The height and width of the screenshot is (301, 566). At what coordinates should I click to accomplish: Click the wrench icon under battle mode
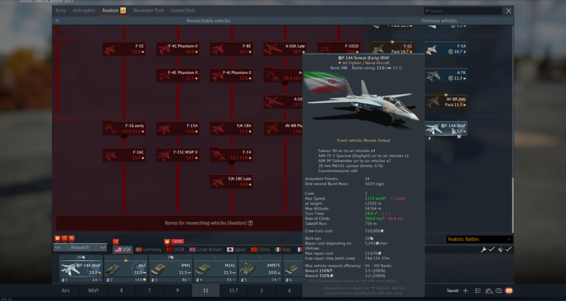pos(484,249)
